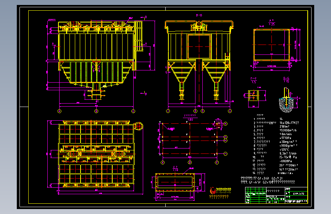Click the 1:25 scale label
331x214 pixels.
(272, 24)
